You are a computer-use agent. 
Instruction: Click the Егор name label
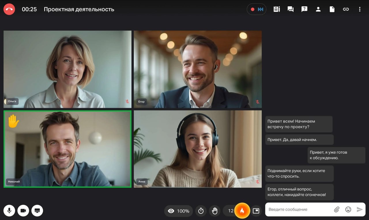pyautogui.click(x=142, y=101)
